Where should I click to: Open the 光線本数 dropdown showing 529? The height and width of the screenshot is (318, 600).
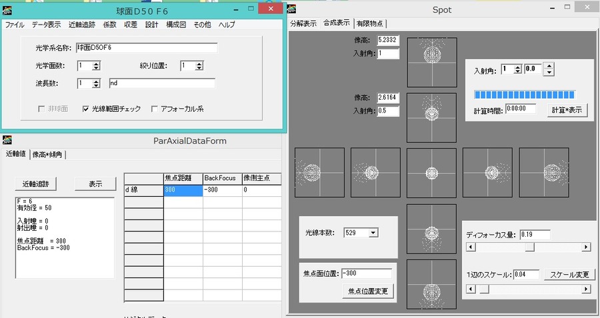click(373, 233)
